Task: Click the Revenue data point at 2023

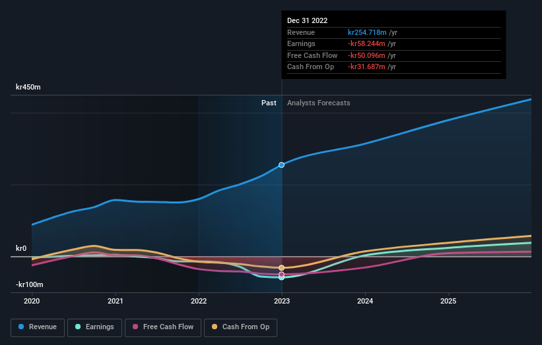Action: tap(282, 165)
